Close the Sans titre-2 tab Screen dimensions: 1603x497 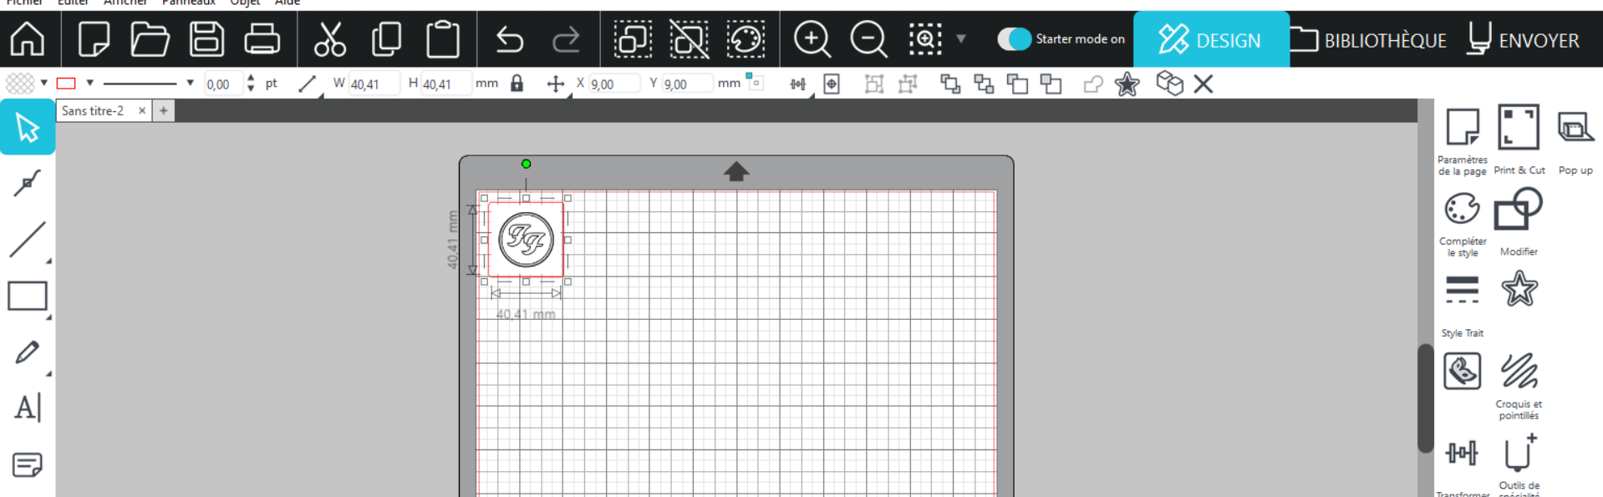tap(142, 110)
